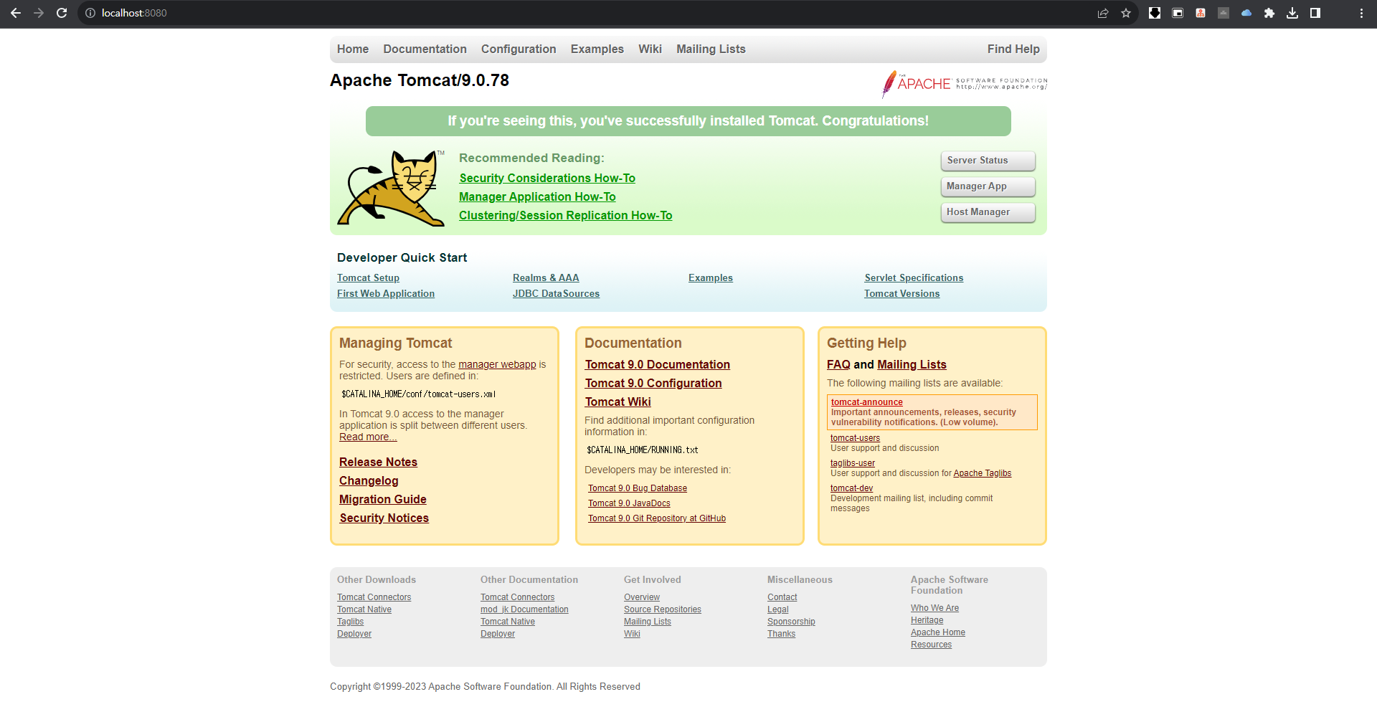
Task: Open Legal link under Miscellaneous
Action: click(x=777, y=609)
